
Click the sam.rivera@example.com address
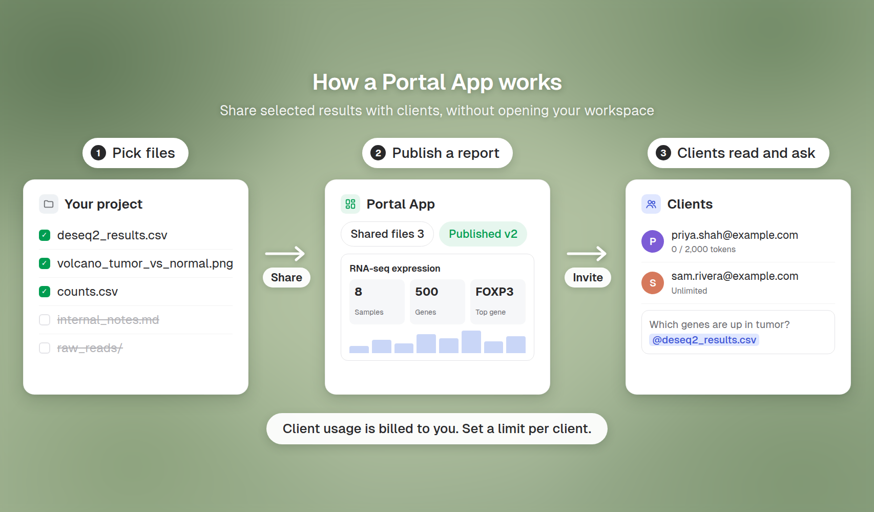point(735,276)
